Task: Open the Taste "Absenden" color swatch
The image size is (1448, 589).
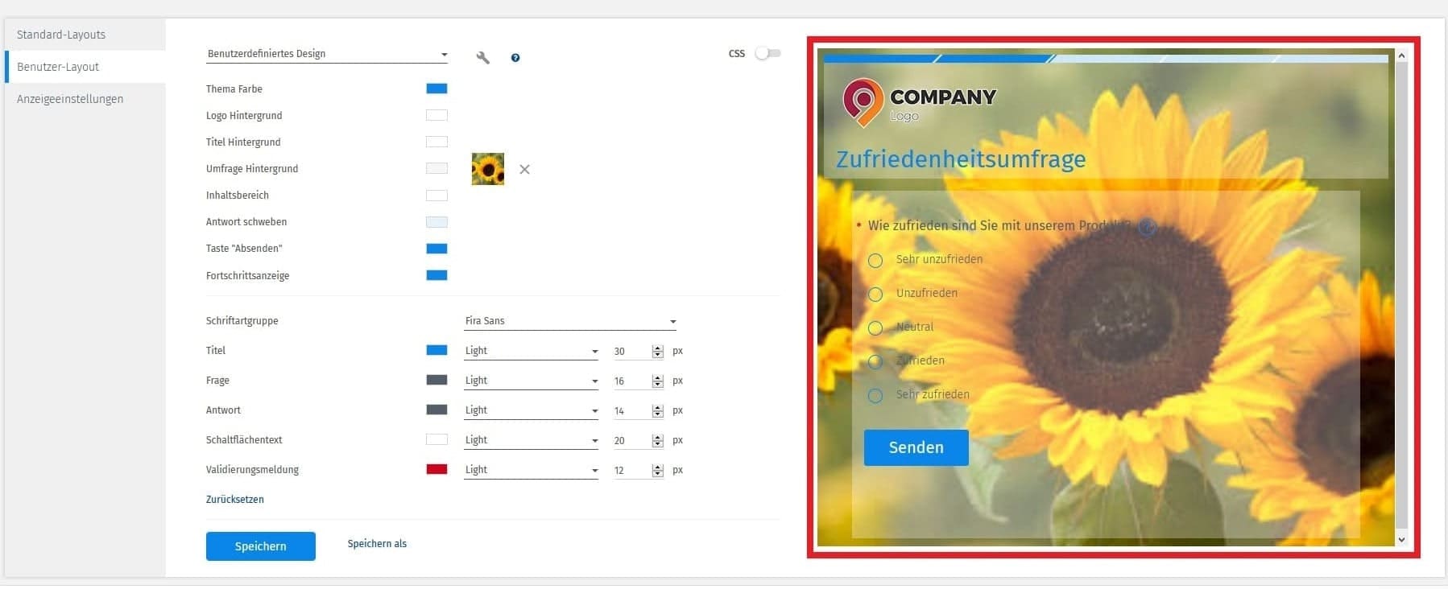Action: click(x=436, y=249)
